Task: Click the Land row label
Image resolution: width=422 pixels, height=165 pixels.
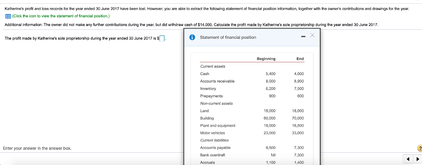Action: coord(204,111)
